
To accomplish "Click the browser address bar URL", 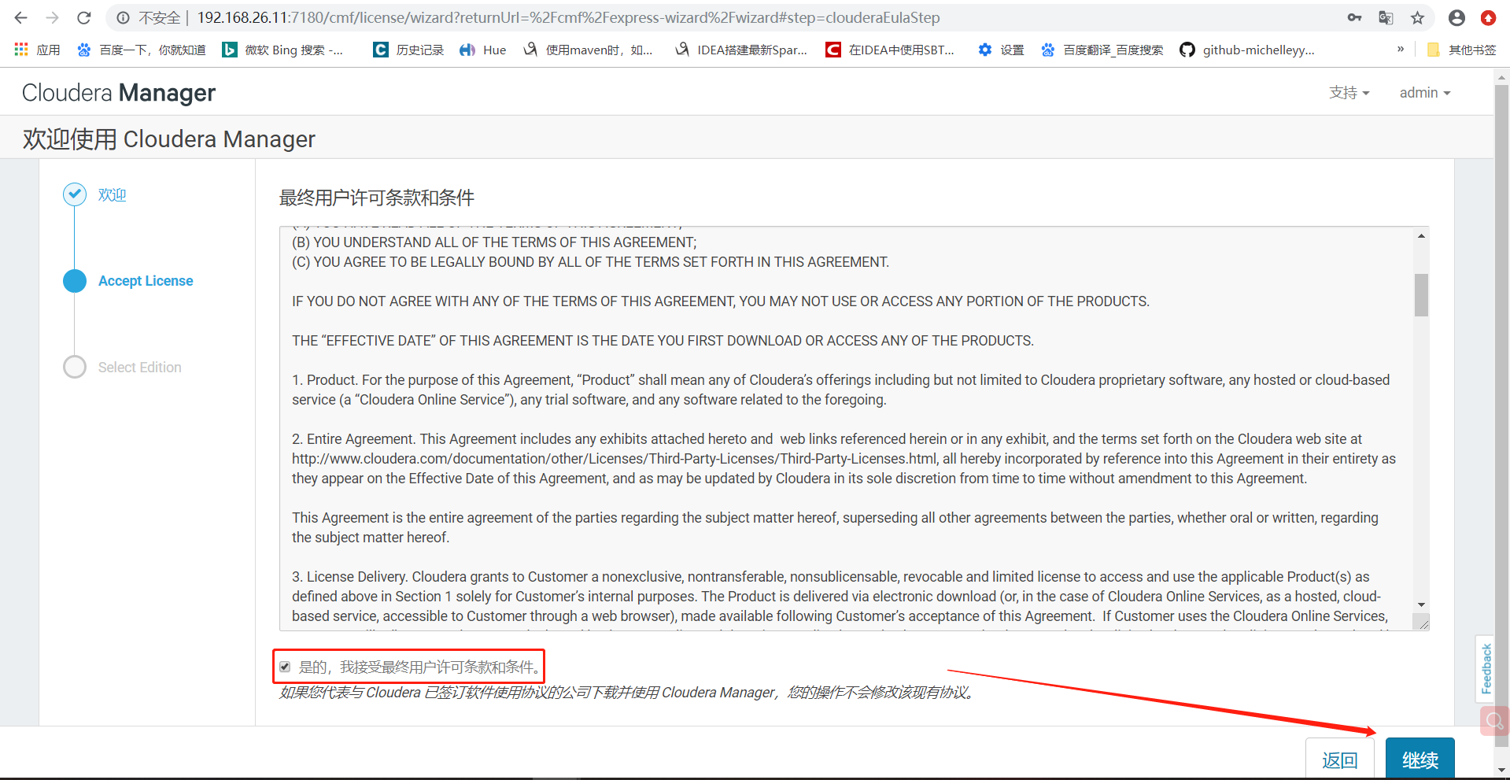I will click(568, 17).
